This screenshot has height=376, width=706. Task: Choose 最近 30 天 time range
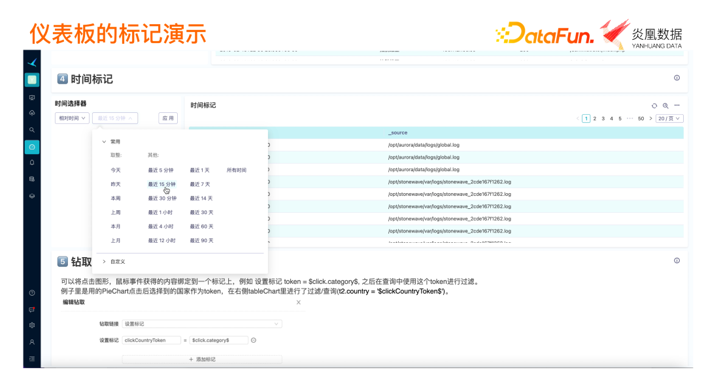[x=201, y=212]
